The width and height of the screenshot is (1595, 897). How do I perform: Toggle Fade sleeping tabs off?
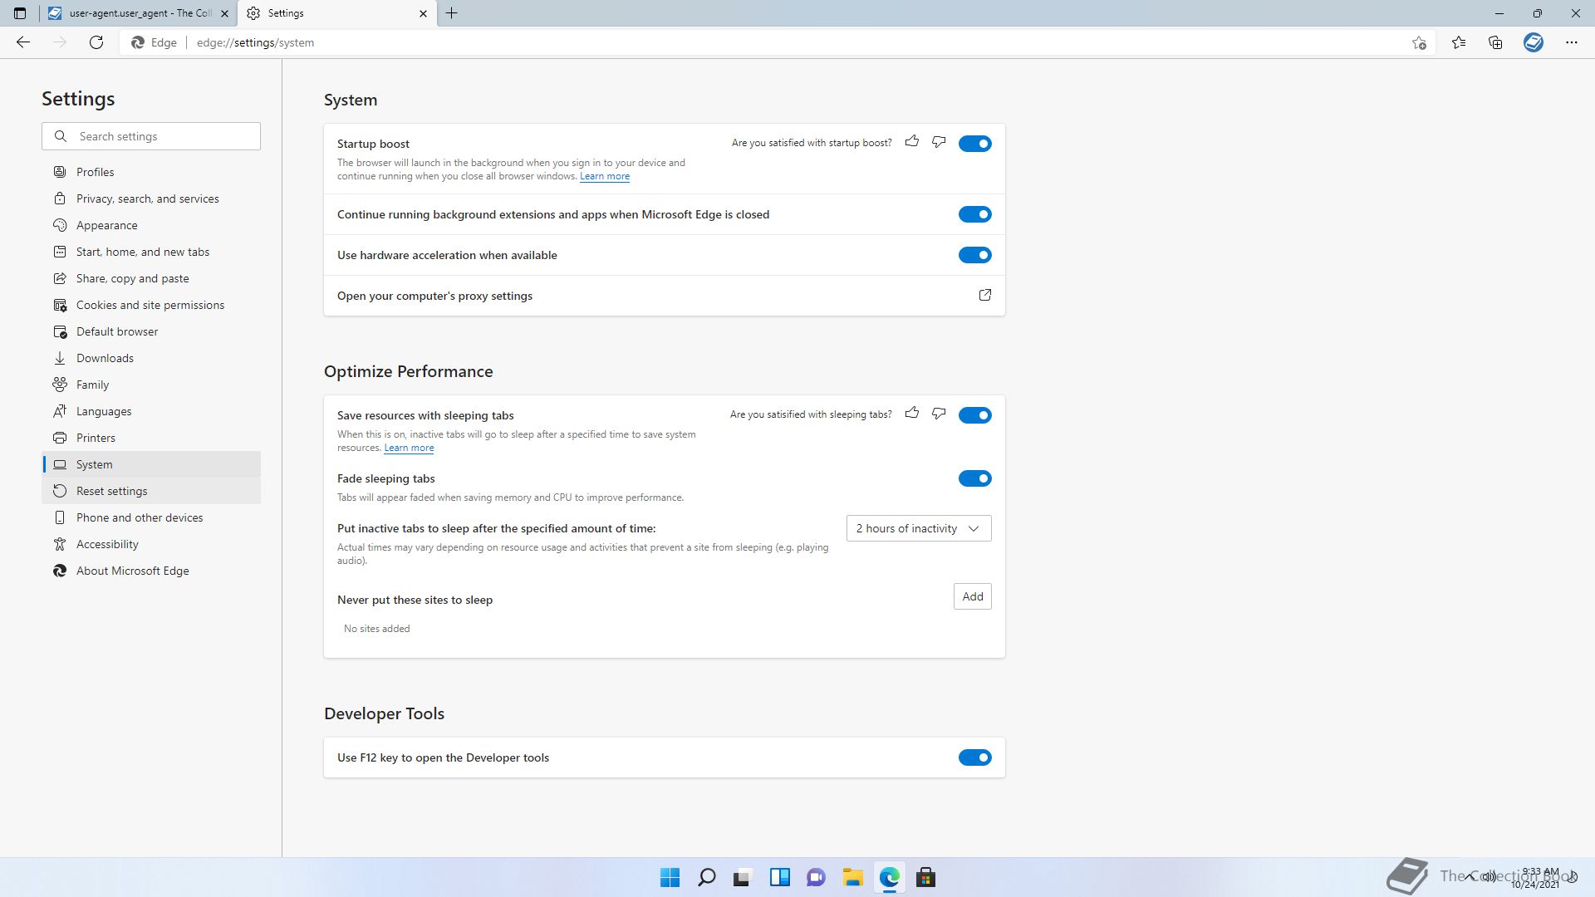click(974, 478)
